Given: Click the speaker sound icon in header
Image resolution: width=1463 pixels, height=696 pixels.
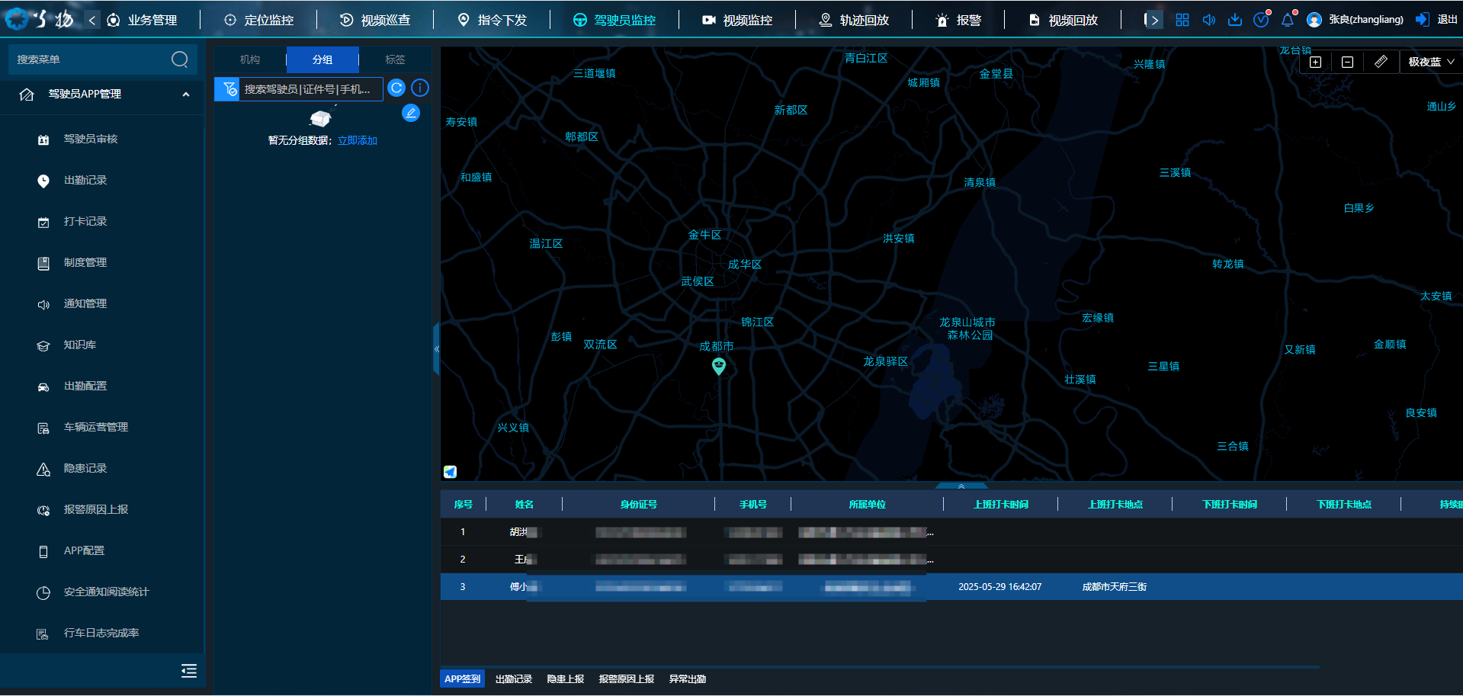Looking at the screenshot, I should (1208, 20).
